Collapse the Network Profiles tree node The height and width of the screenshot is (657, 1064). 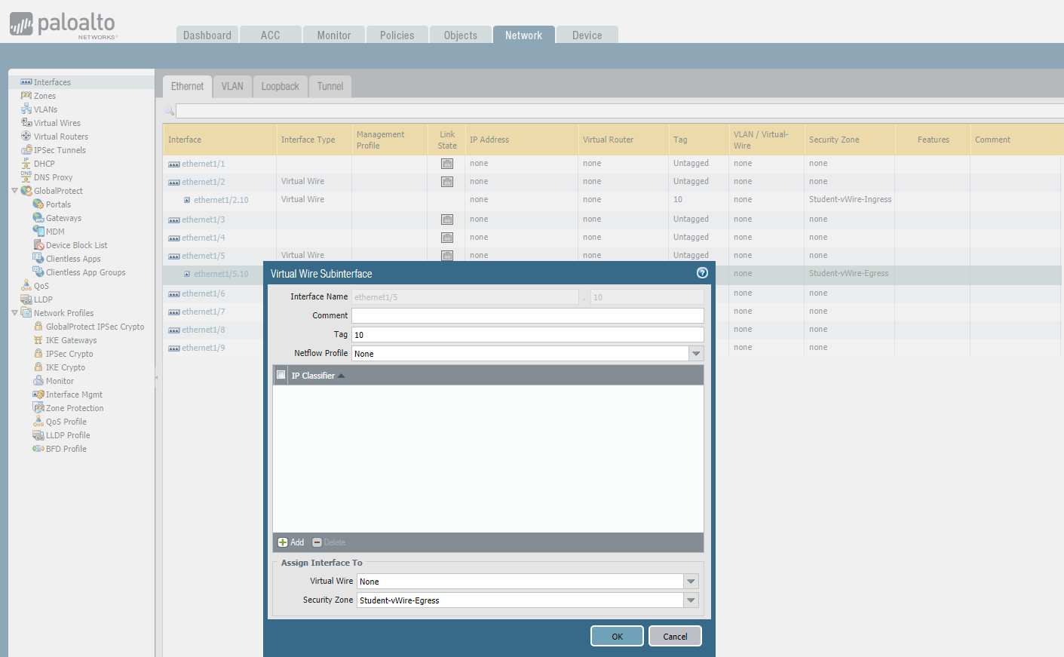coord(14,313)
